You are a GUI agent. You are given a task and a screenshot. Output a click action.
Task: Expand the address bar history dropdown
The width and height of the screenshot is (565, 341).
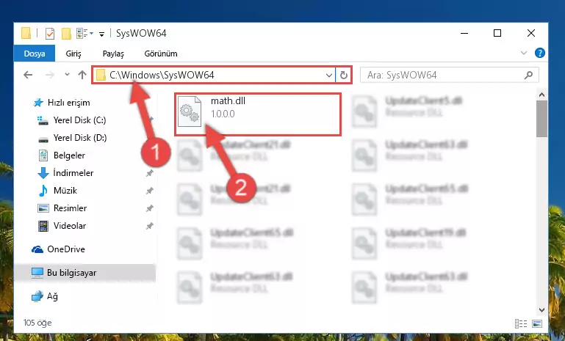click(329, 76)
